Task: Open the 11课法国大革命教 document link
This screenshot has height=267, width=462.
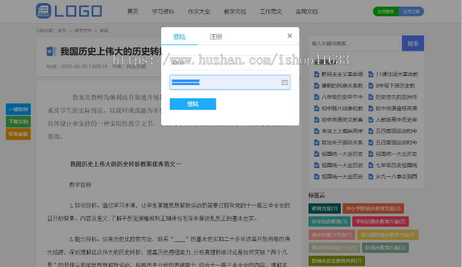Action: [397, 74]
